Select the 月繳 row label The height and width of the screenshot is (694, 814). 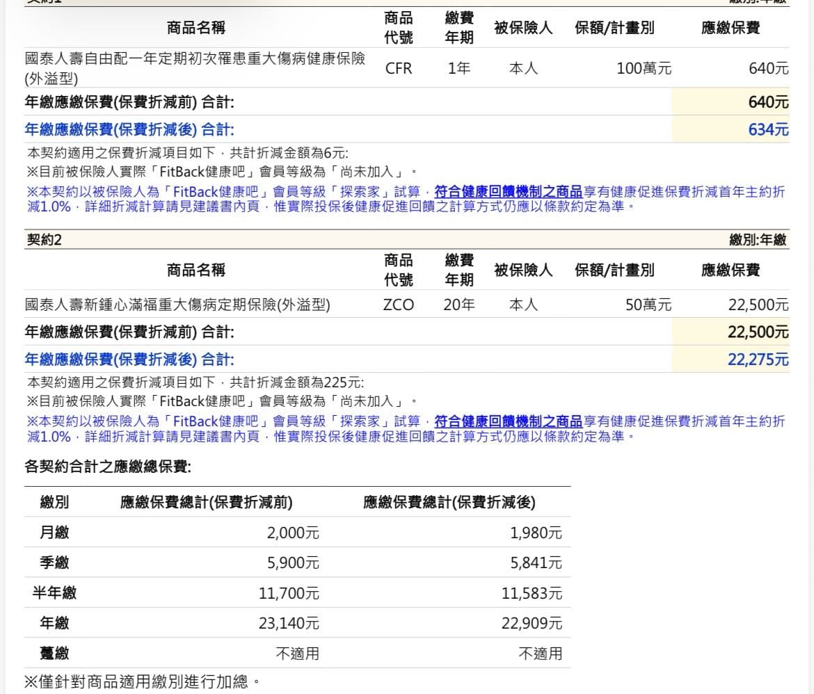click(x=54, y=533)
